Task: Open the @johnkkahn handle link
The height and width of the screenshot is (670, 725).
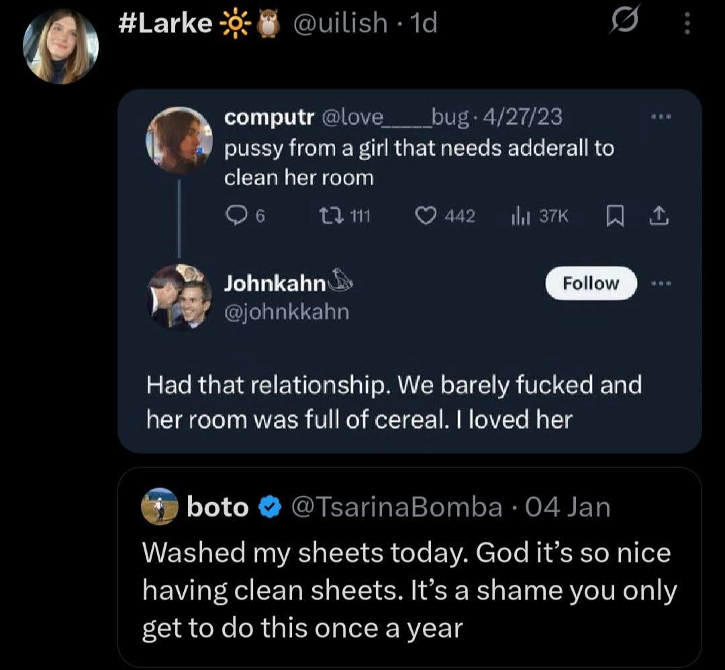Action: point(287,312)
